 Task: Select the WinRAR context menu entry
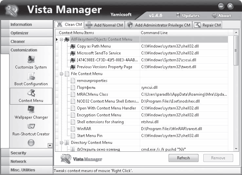tap(84, 129)
